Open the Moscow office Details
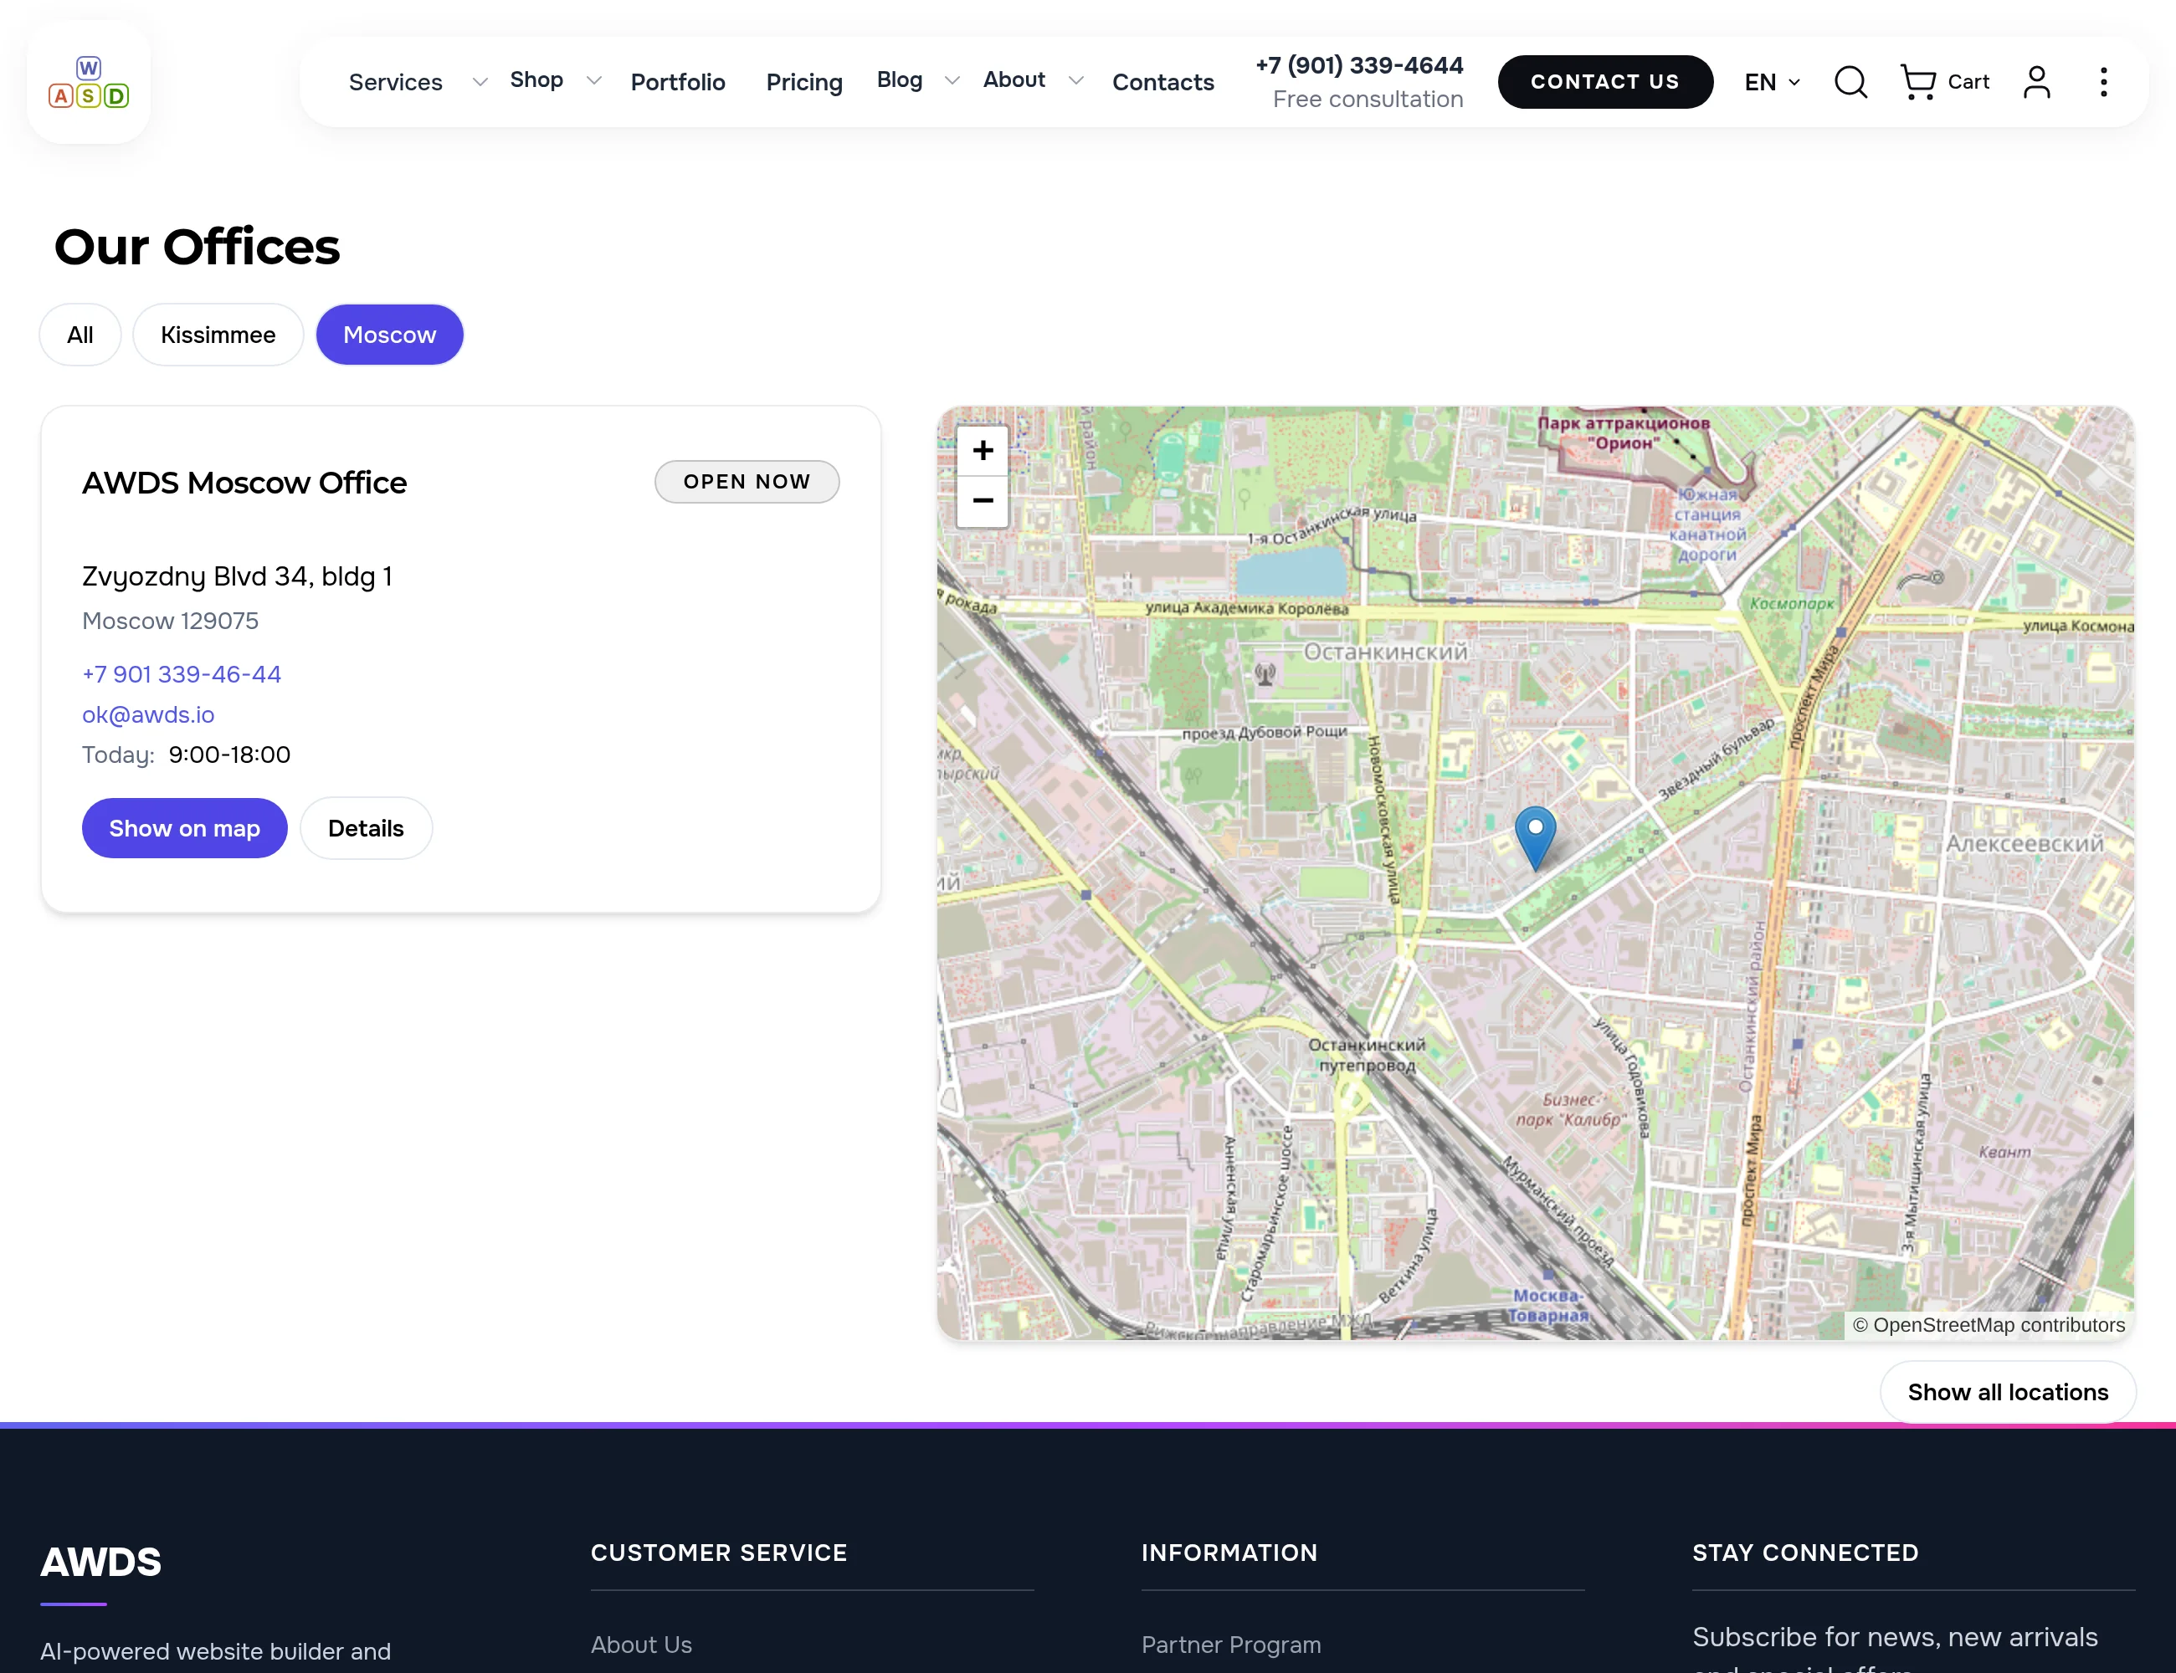Viewport: 2176px width, 1673px height. pos(366,828)
